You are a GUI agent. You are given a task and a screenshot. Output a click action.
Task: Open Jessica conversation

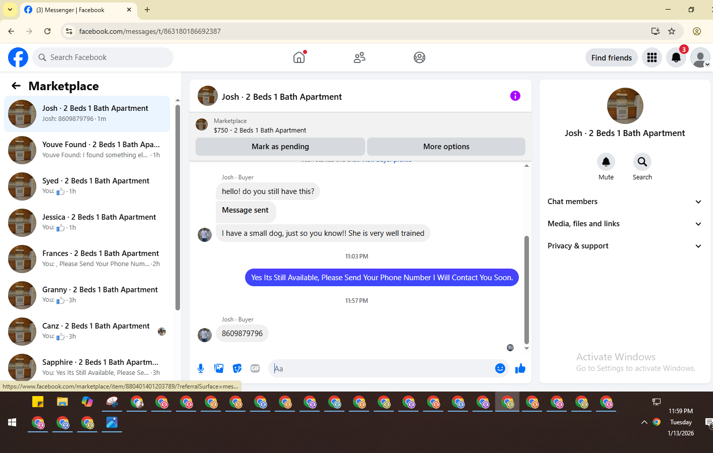click(x=87, y=223)
